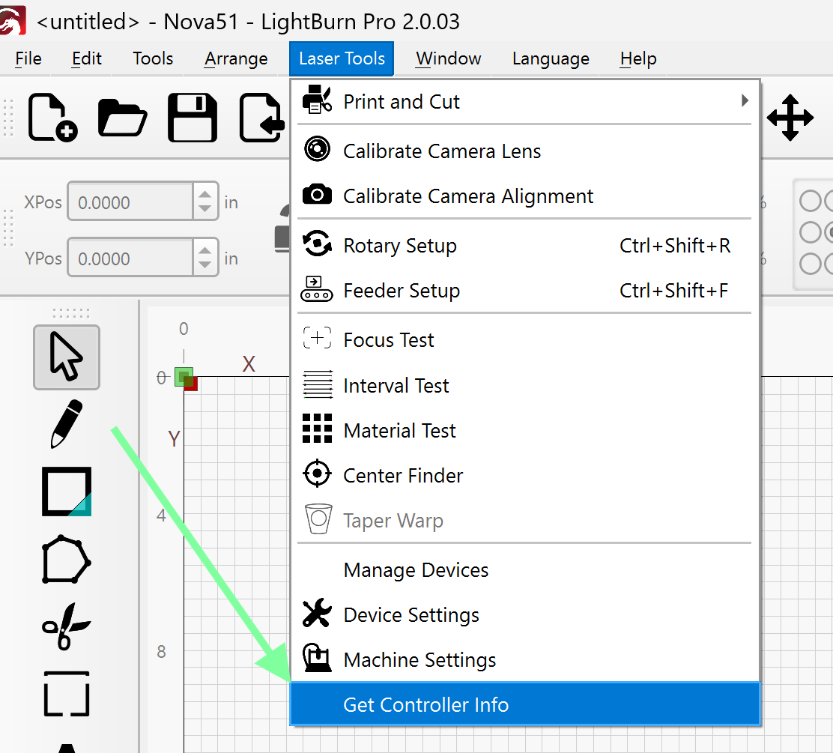Select the Rectangle shape tool
Screen dimensions: 833x753
(67, 492)
